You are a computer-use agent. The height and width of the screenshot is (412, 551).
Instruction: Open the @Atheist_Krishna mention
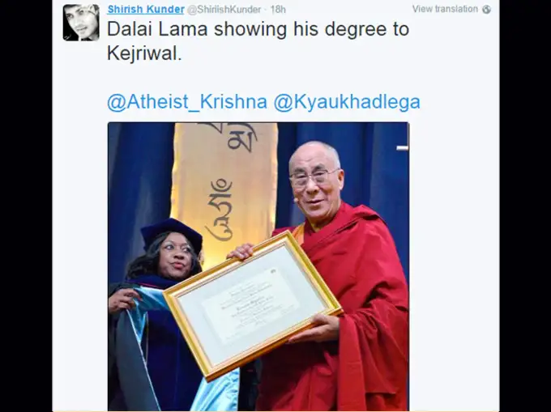coord(187,102)
